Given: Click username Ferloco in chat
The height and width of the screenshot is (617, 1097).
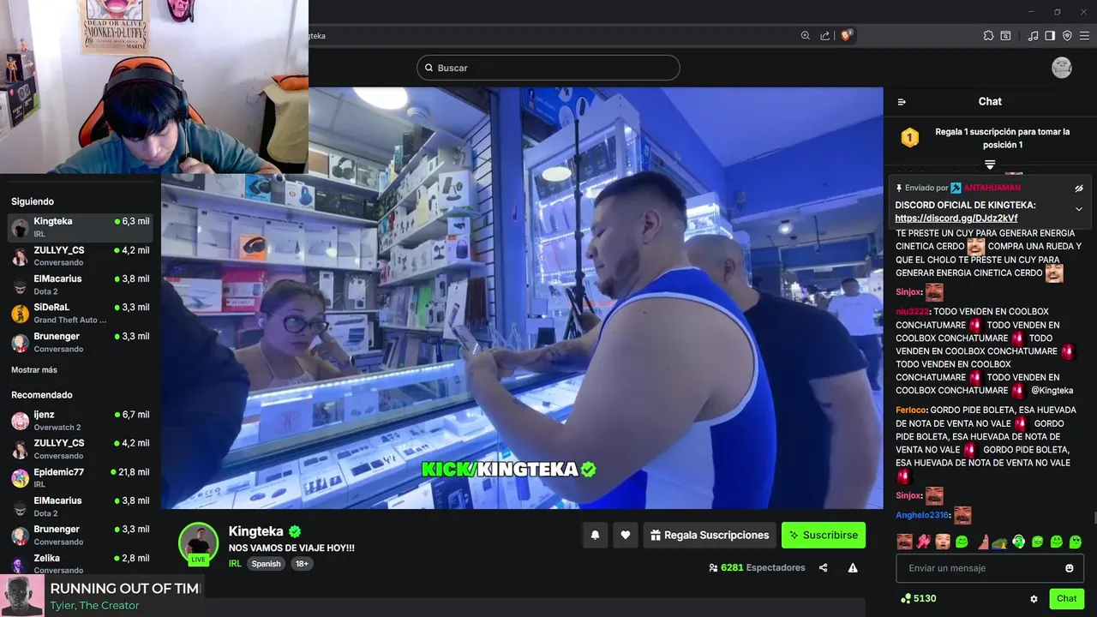Looking at the screenshot, I should click(x=911, y=410).
